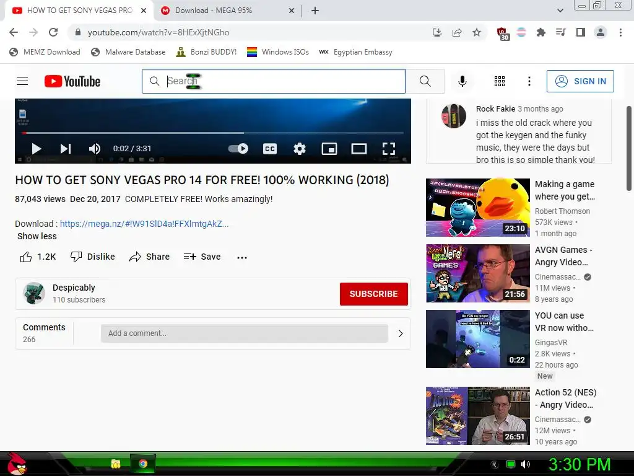This screenshot has height=476, width=634.
Task: Save the video to a playlist
Action: coord(202,257)
